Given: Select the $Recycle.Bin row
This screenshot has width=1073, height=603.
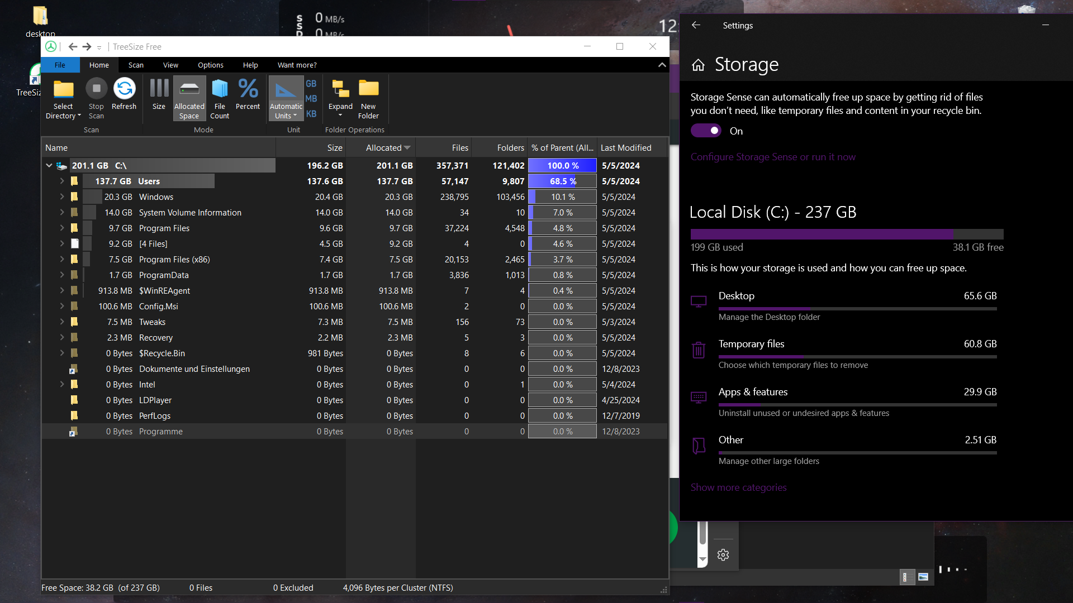Looking at the screenshot, I should 354,353.
